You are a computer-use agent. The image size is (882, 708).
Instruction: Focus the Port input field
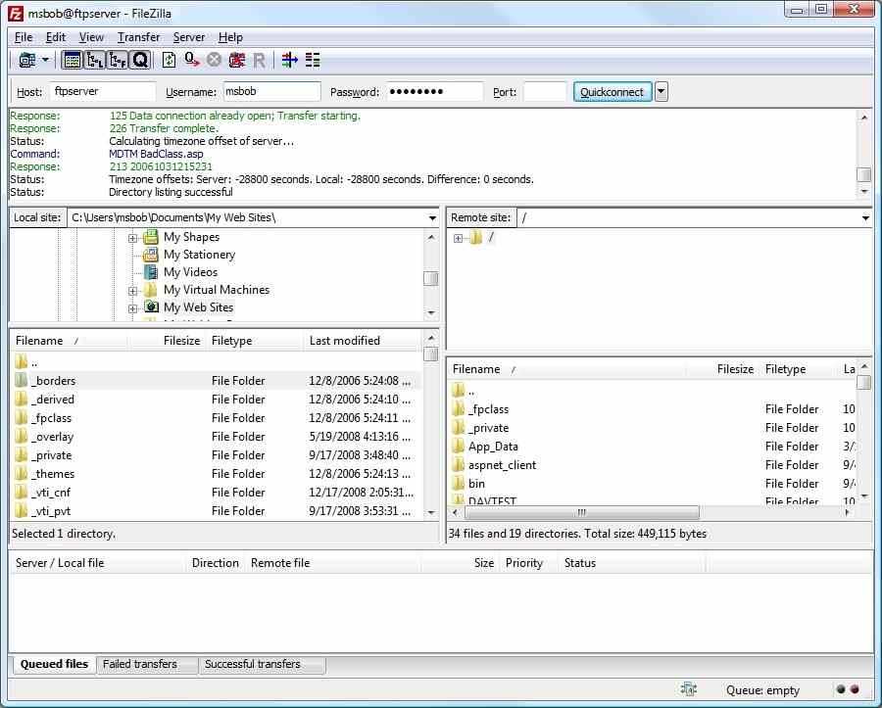pyautogui.click(x=545, y=92)
